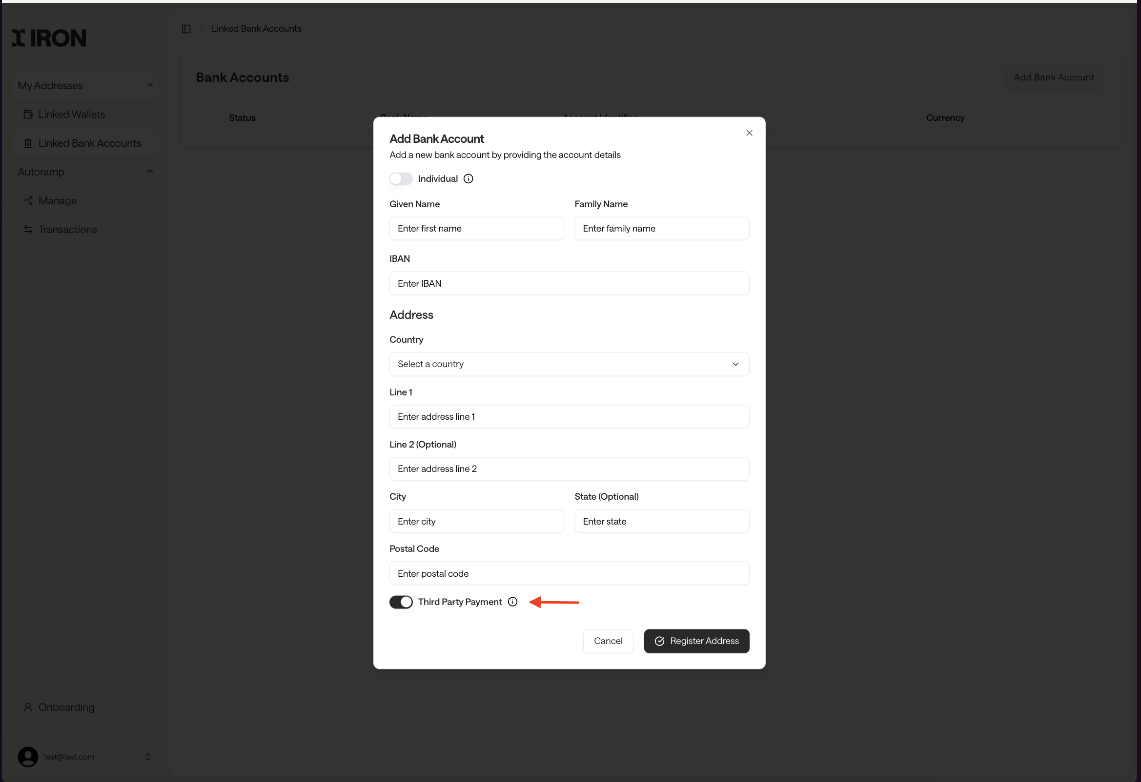The image size is (1141, 782).
Task: Click the Third Party Payment info icon
Action: tap(512, 602)
